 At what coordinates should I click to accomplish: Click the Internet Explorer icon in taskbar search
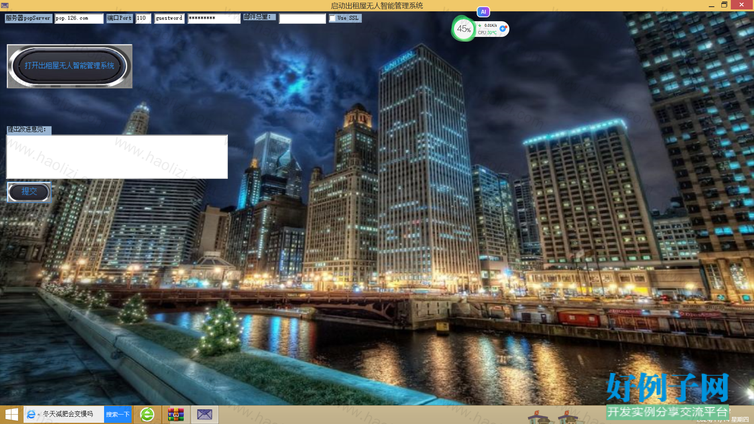pos(31,414)
